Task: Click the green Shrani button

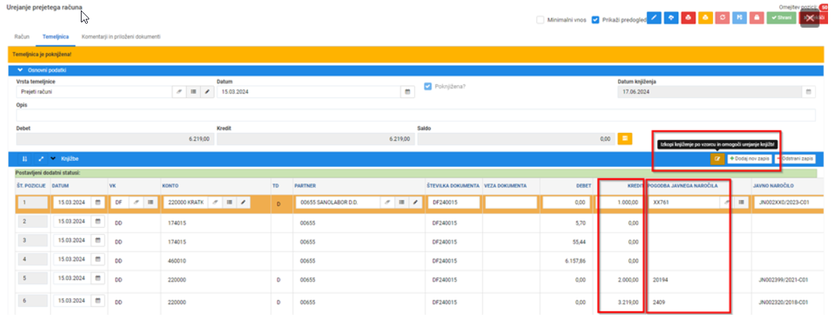Action: click(x=781, y=17)
